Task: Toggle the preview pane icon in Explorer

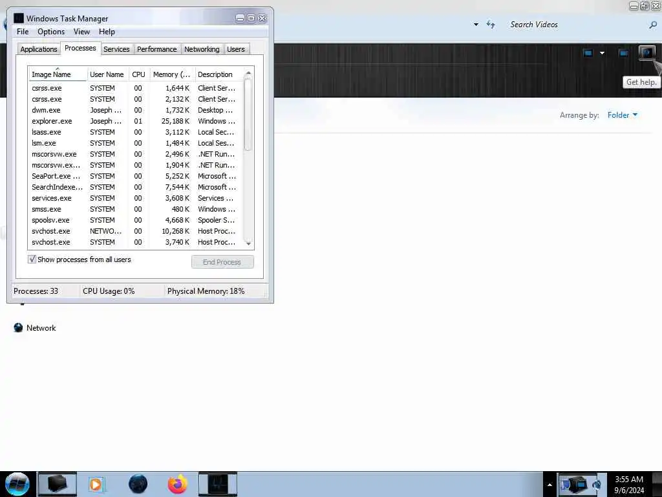Action: click(623, 53)
